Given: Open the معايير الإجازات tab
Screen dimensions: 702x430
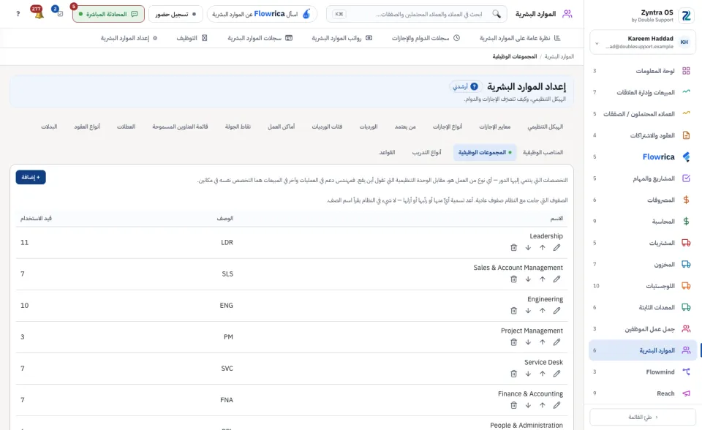Looking at the screenshot, I should tap(495, 127).
